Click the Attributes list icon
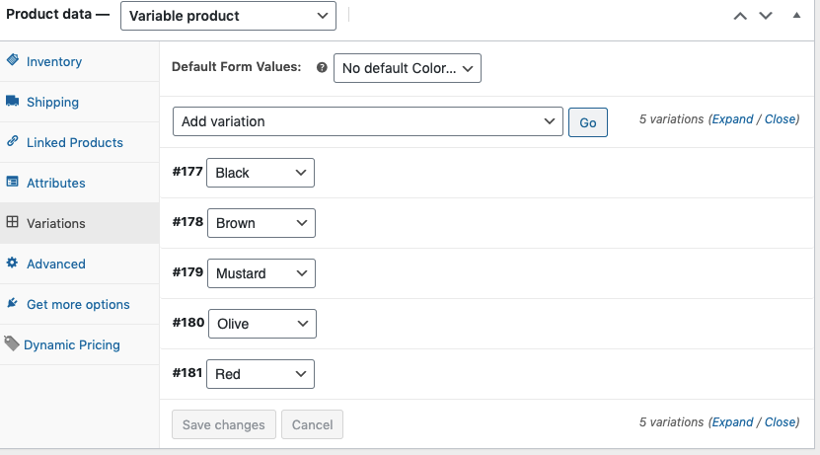The width and height of the screenshot is (820, 455). click(13, 182)
